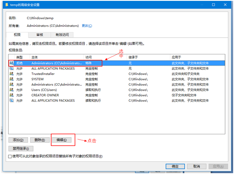Open the 审核 tab
234x174 pixels.
(40, 35)
